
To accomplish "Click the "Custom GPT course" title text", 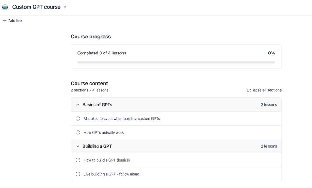I will [36, 7].
